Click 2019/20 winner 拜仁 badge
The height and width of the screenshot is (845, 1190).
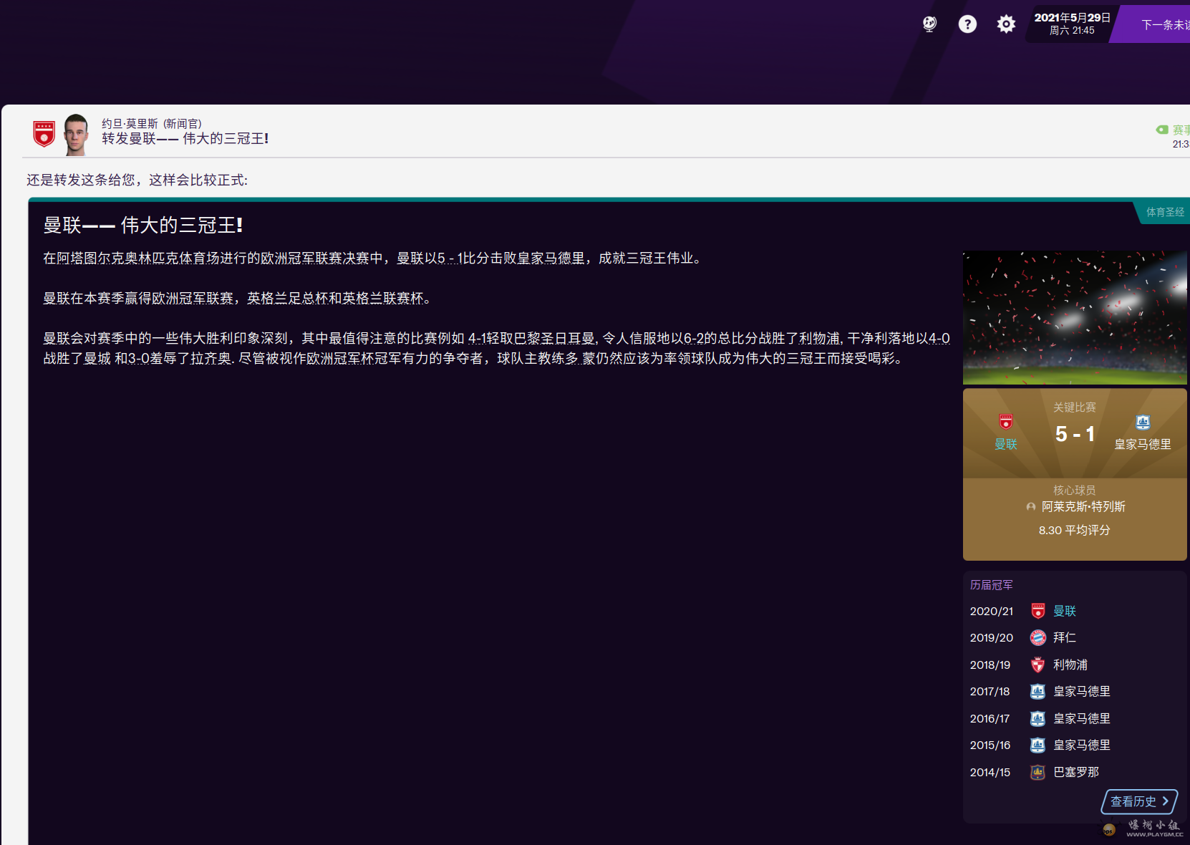tap(1037, 637)
